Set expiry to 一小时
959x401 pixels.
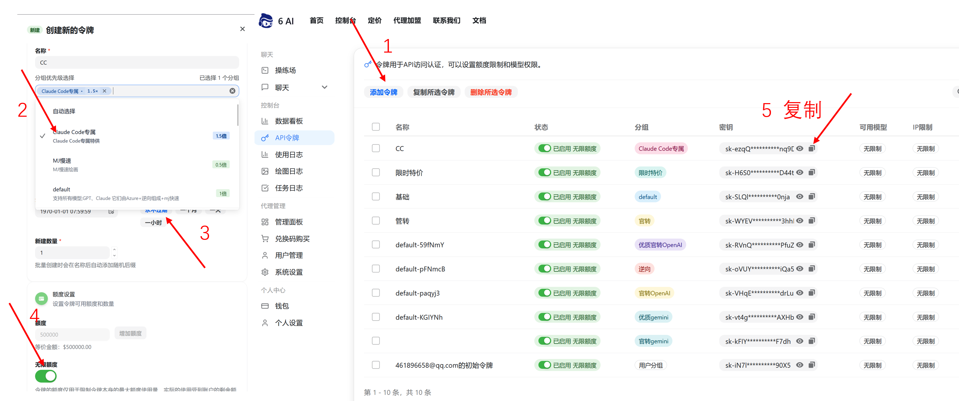153,223
